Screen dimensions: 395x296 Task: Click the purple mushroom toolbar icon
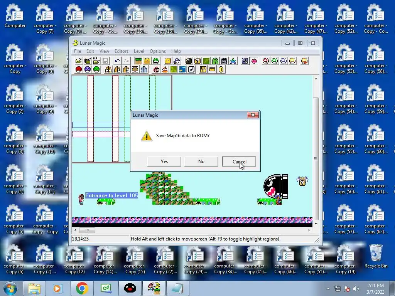click(x=88, y=69)
